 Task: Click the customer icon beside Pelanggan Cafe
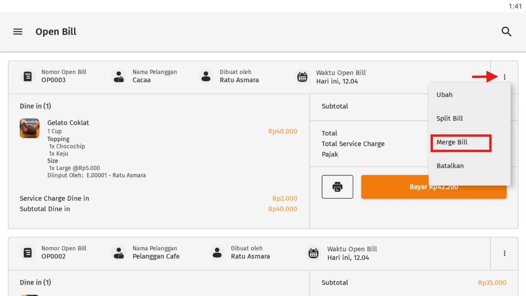tap(119, 253)
